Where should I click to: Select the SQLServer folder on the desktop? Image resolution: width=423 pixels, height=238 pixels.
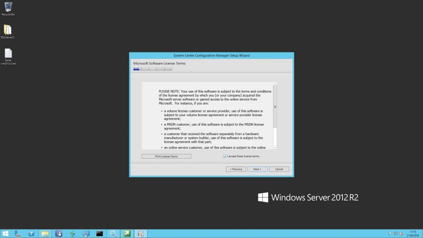[8, 31]
